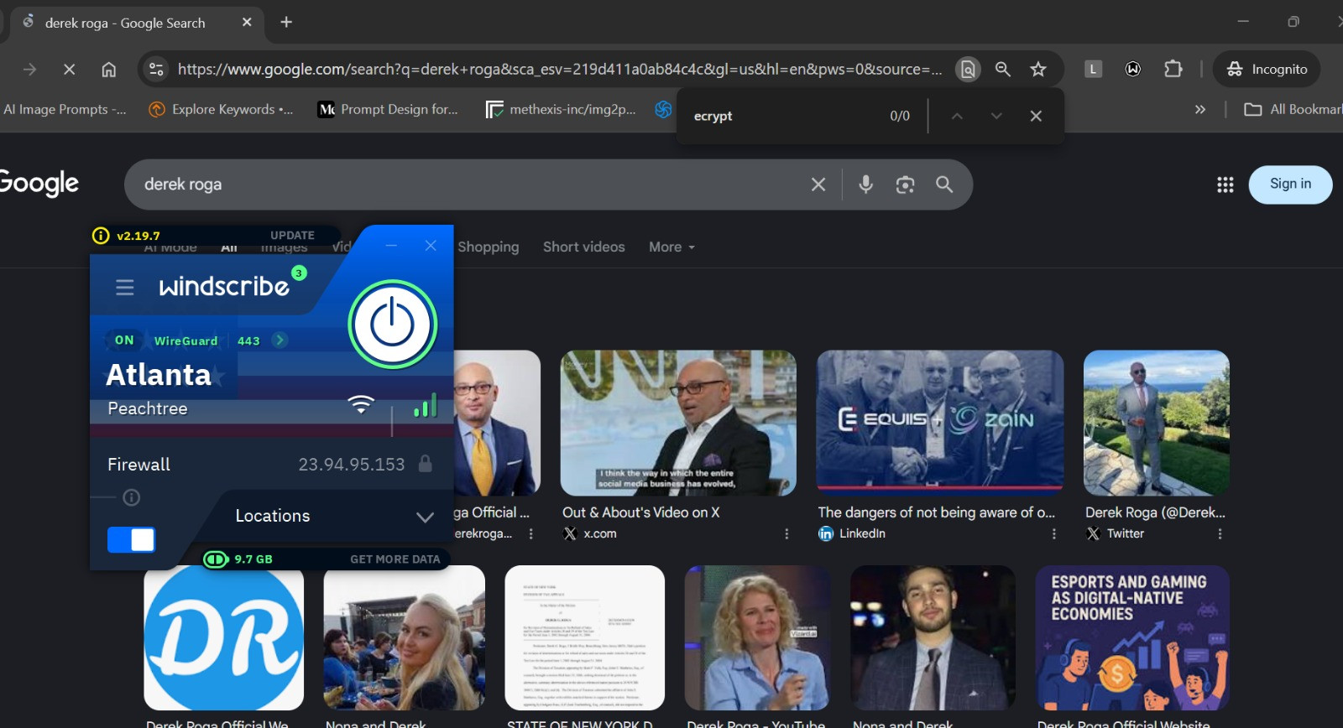Minimize the Windscribe window
This screenshot has width=1343, height=728.
391,245
